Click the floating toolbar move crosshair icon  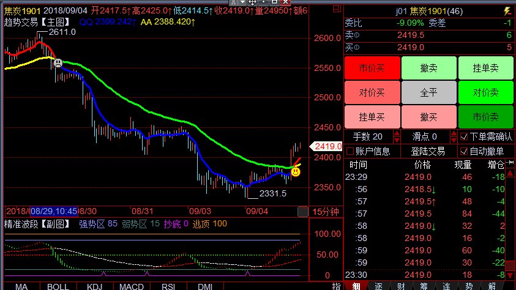252,2
